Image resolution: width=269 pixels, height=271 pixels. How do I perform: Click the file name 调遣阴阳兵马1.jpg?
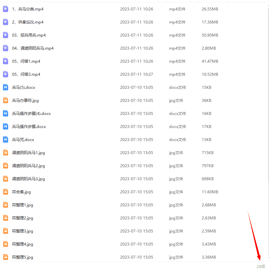[x=28, y=153]
